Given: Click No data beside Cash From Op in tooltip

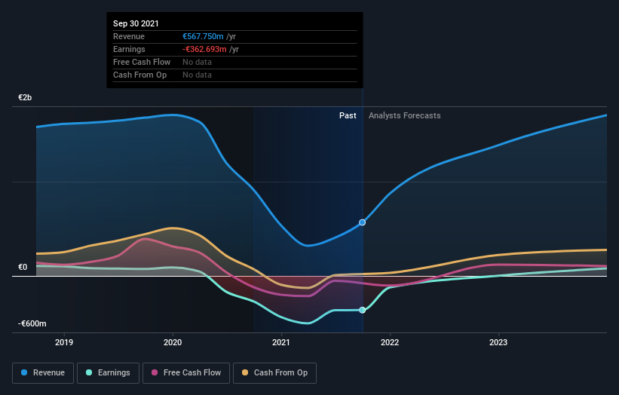Looking at the screenshot, I should click(x=197, y=75).
